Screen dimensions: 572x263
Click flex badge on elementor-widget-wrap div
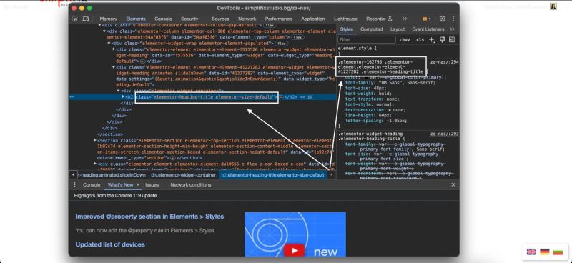click(x=281, y=44)
